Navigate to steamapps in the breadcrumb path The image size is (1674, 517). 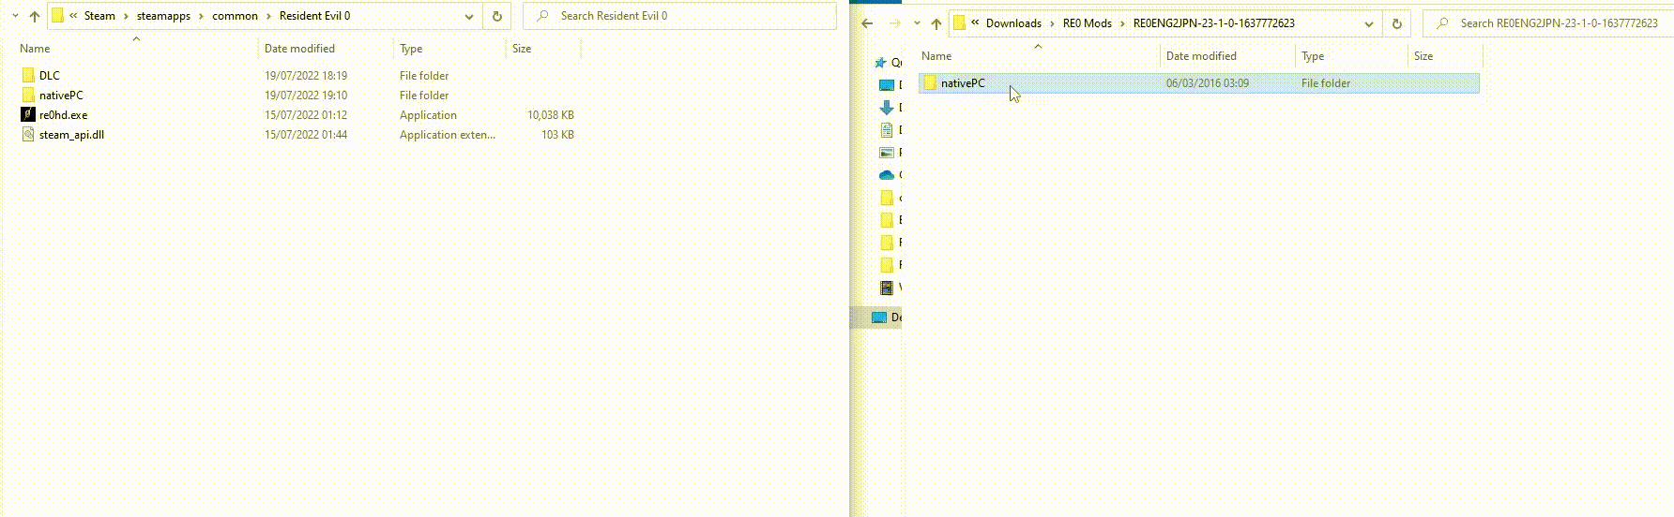(x=163, y=16)
